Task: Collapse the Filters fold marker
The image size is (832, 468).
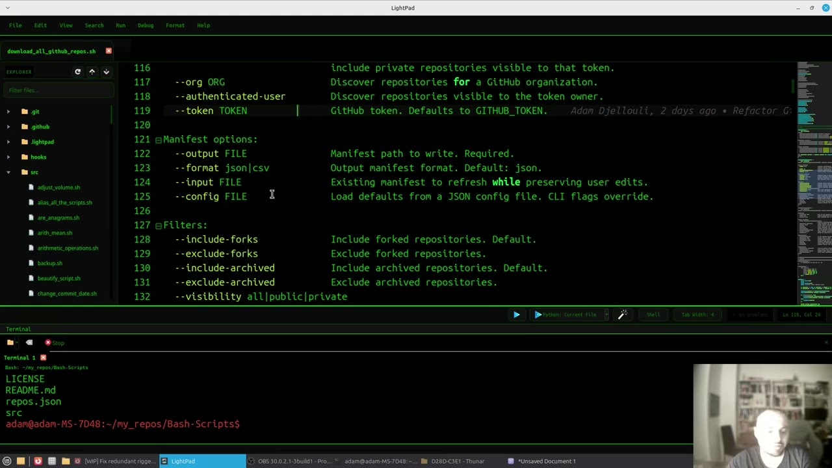Action: tap(158, 226)
